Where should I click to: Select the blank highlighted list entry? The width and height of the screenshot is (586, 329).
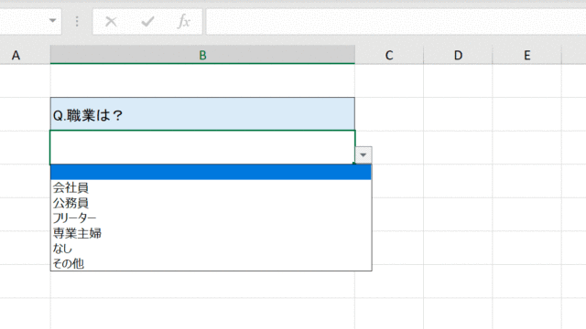pyautogui.click(x=212, y=172)
